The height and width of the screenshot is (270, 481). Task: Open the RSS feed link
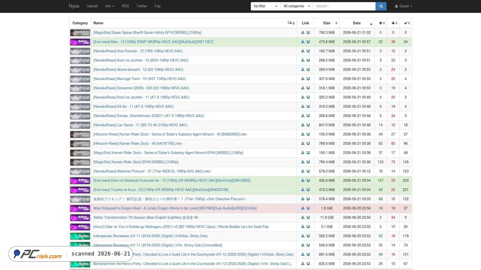(125, 6)
